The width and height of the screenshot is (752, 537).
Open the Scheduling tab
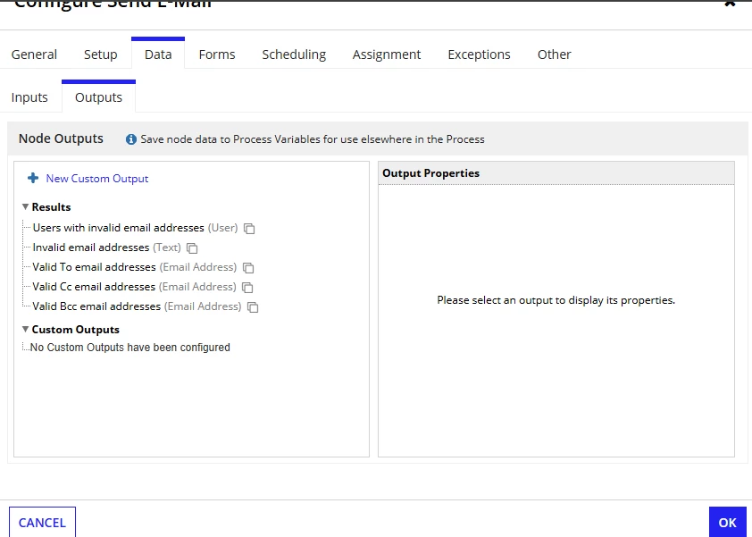[x=294, y=55]
